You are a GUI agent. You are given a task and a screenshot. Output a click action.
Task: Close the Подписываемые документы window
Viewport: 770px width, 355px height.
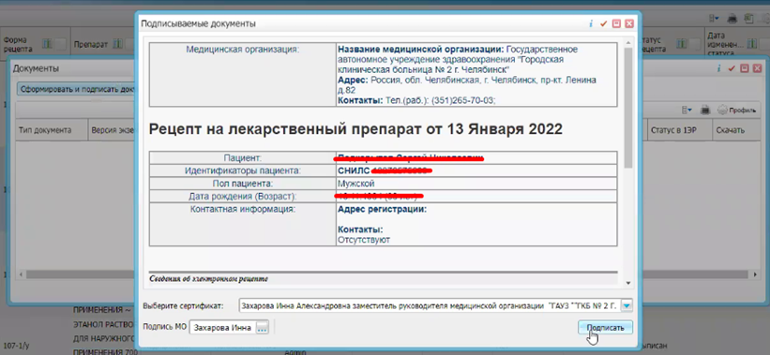coord(629,23)
